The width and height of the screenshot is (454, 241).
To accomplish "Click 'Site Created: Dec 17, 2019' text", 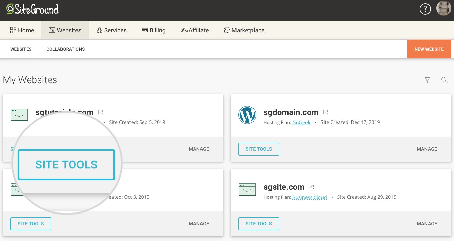I will [350, 122].
